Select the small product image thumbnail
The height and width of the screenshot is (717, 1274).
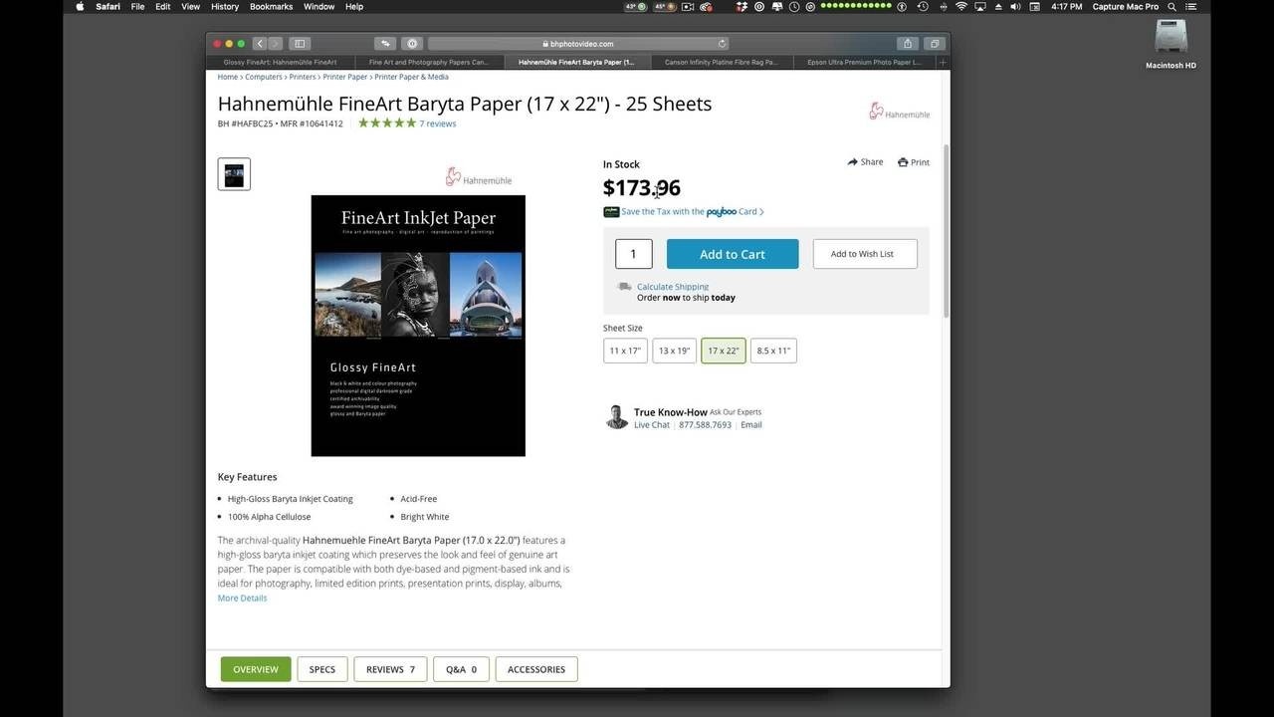(x=234, y=174)
